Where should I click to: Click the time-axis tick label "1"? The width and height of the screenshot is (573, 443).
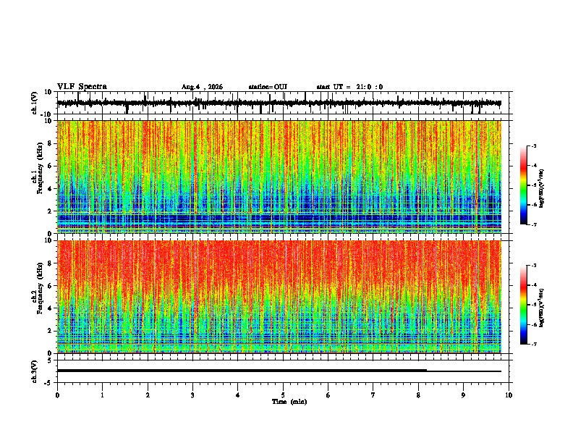(102, 395)
